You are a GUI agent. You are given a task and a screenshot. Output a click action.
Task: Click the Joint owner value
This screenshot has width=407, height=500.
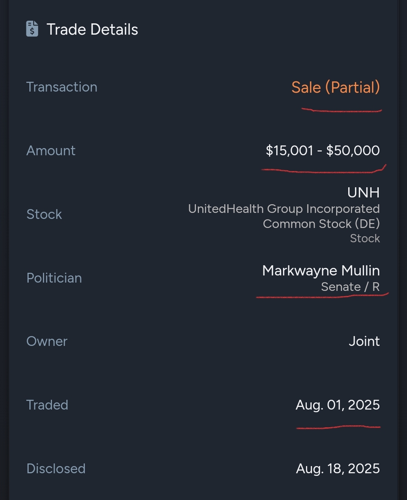(364, 341)
